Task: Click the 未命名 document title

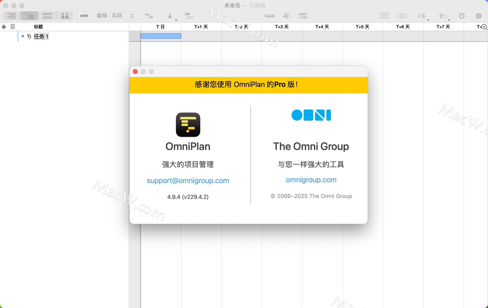Action: point(232,5)
